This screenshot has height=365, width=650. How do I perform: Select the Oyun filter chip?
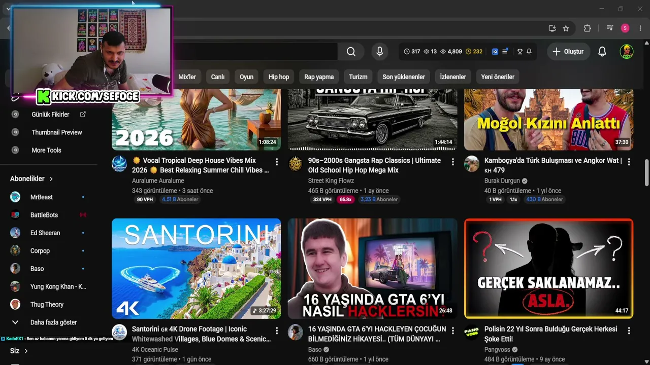point(246,77)
